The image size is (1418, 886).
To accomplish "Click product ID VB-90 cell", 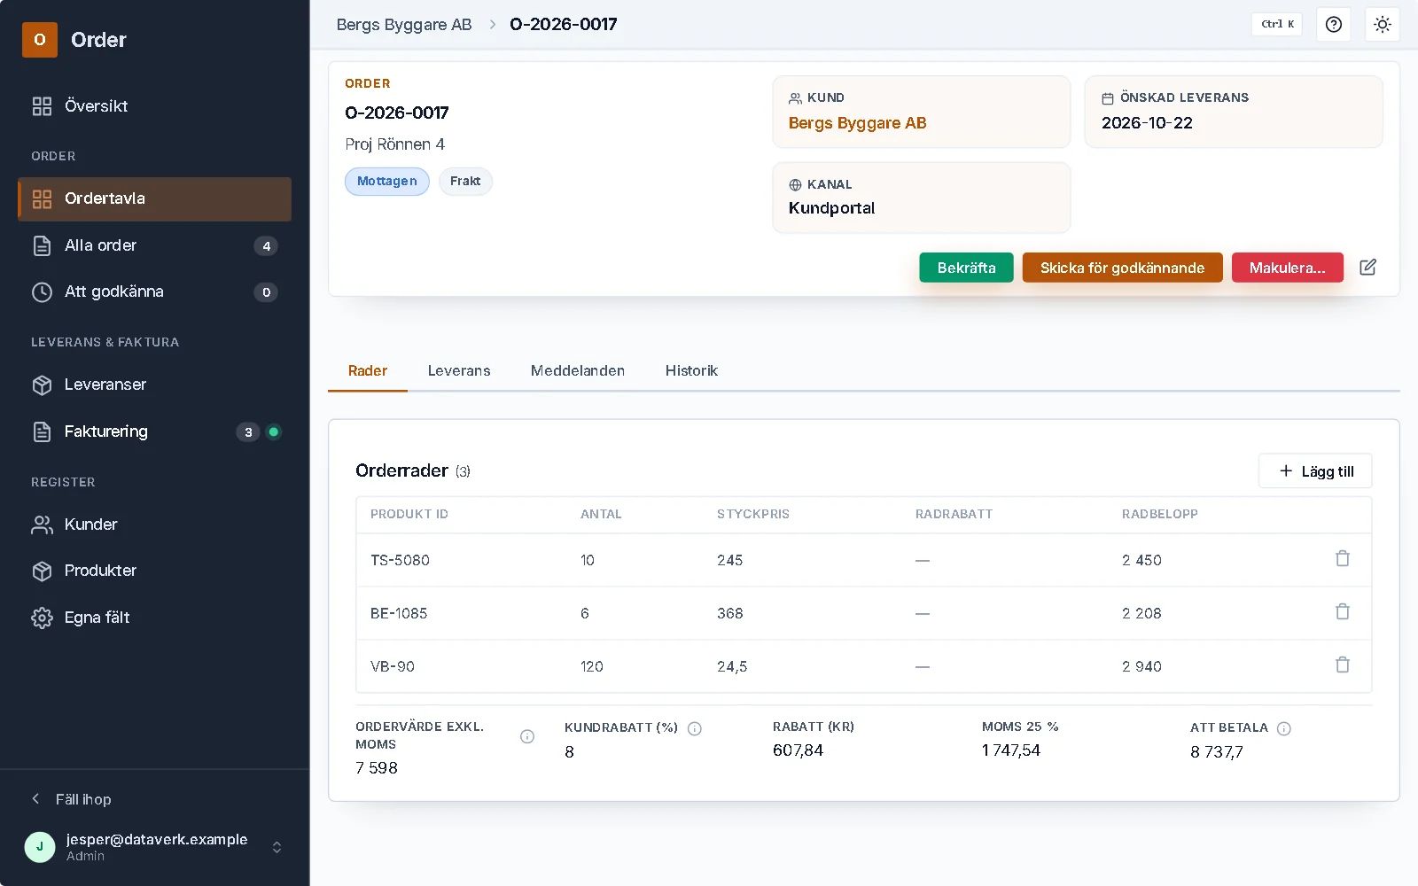I will click(393, 666).
